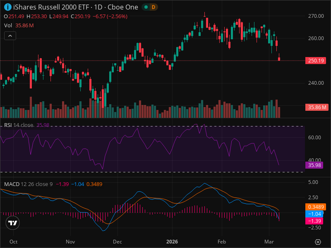The width and height of the screenshot is (331, 248).
Task: Click the Vol indicator label
Action: pos(8,26)
